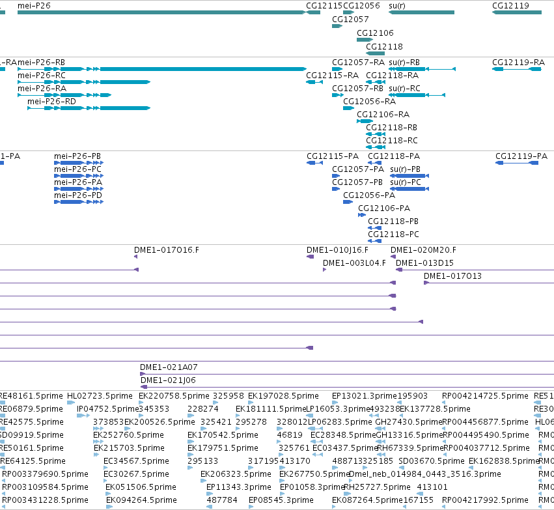Image resolution: width=554 pixels, height=510 pixels.
Task: Select the CG12118 gene glyph
Action: point(375,53)
